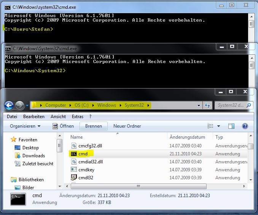Open the Organisieren dropdown
258x215 pixels.
(x=25, y=126)
